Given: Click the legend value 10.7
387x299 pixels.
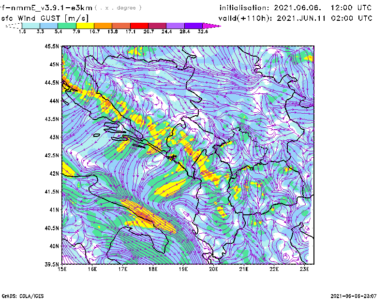Looking at the screenshot, I should pos(94,31).
